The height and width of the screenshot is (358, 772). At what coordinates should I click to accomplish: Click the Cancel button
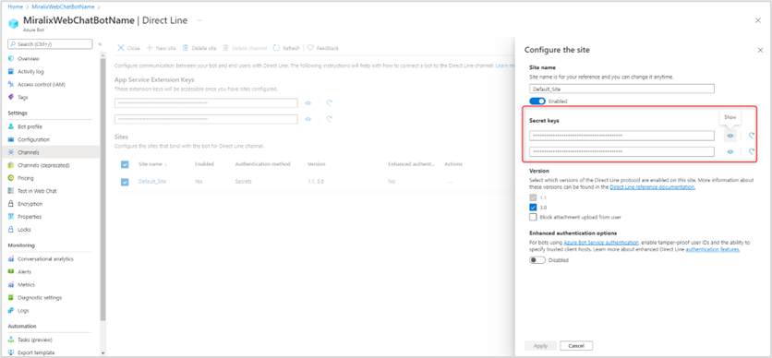(576, 346)
